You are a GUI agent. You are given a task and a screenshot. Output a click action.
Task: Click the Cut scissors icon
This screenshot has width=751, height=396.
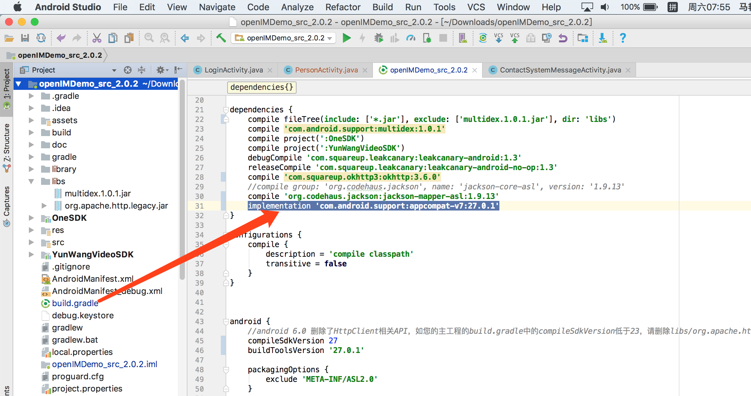97,38
